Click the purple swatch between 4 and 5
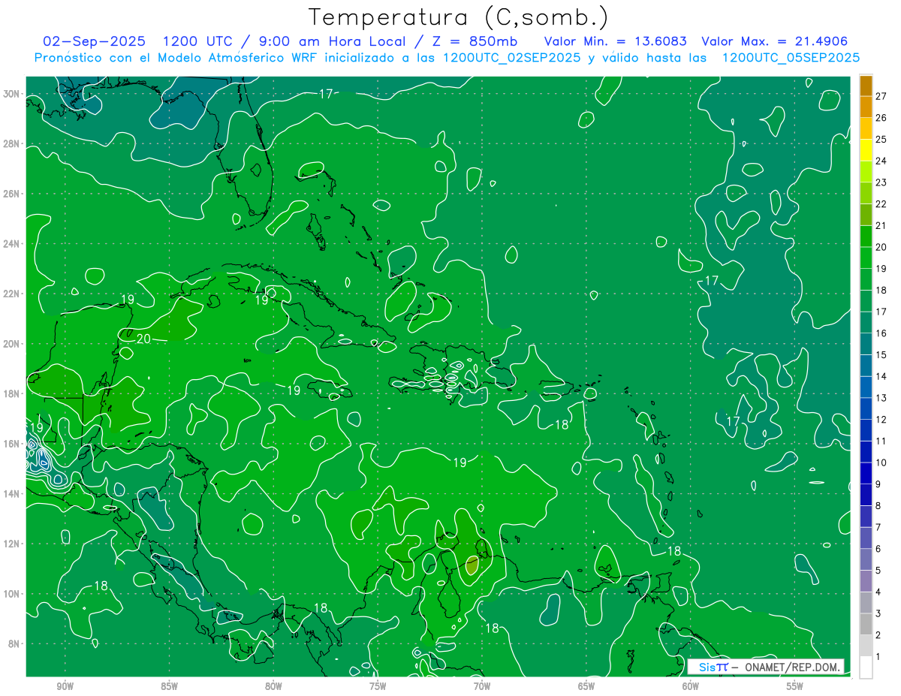This screenshot has height=696, width=901. 866,581
